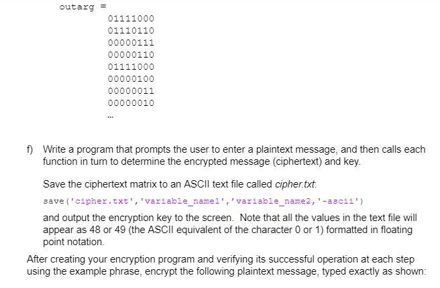
Task: Click the 'f)' list item marker
Action: point(30,149)
